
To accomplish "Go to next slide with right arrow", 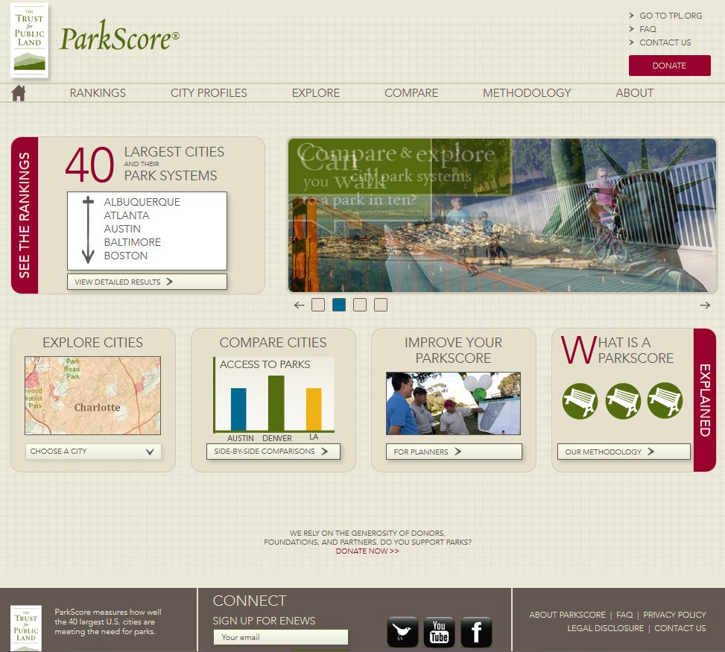I will pos(705,306).
